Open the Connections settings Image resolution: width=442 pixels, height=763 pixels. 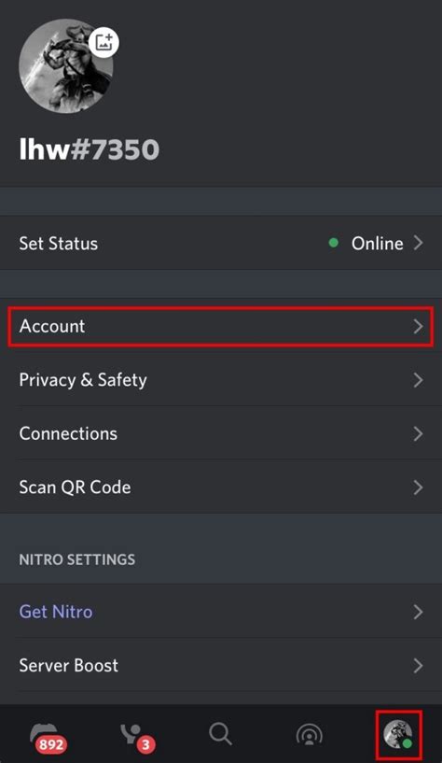click(x=221, y=433)
